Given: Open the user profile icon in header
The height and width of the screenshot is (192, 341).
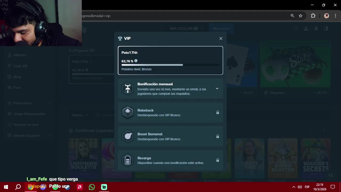Looking at the screenshot, I should click(306, 29).
